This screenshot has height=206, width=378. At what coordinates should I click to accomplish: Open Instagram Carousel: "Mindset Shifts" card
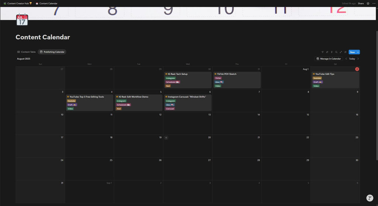(188, 103)
